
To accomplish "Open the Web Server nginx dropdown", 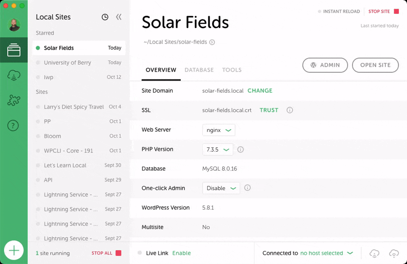I will (x=218, y=130).
